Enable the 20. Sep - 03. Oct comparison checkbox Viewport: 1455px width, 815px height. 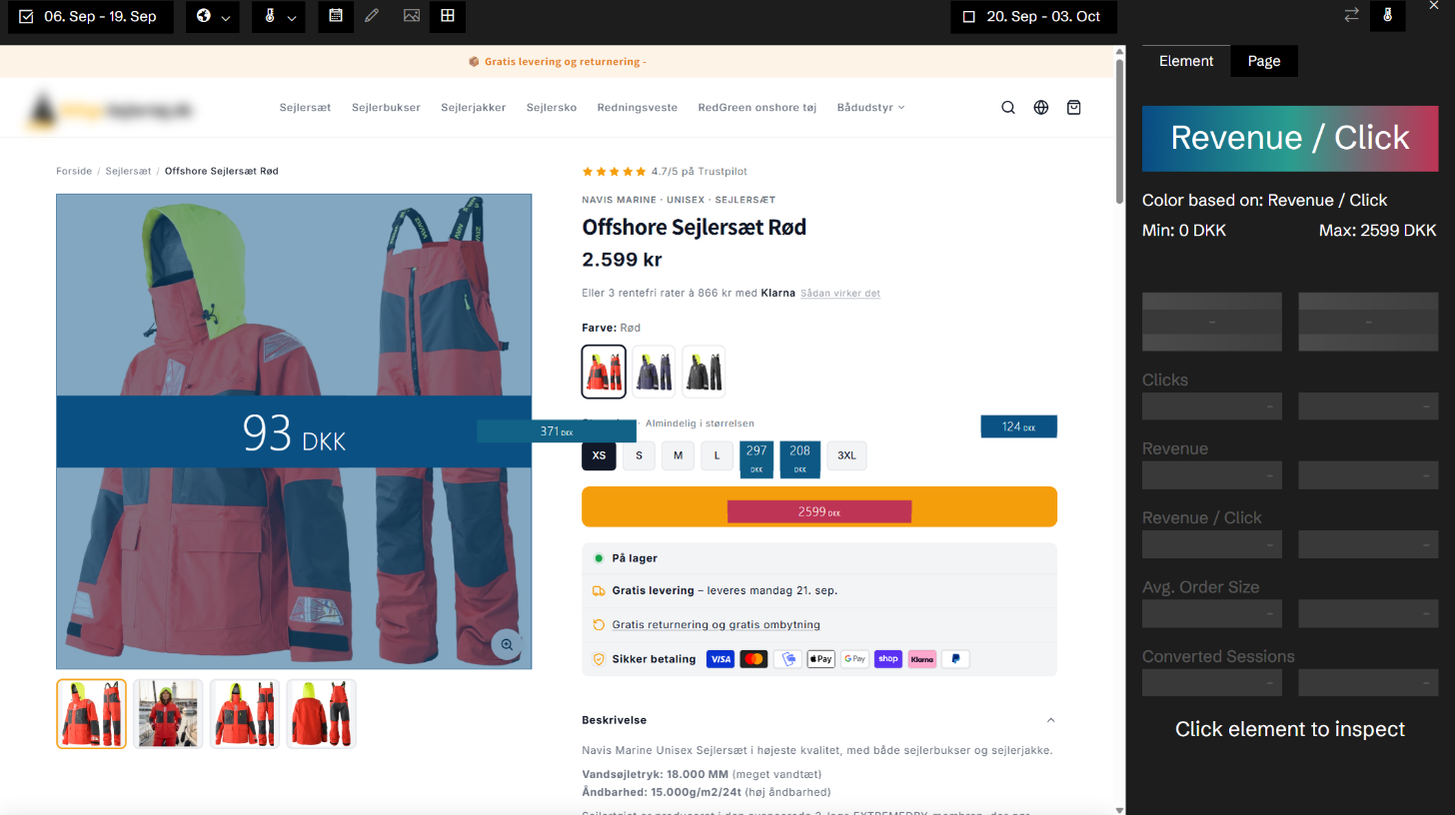coord(967,17)
